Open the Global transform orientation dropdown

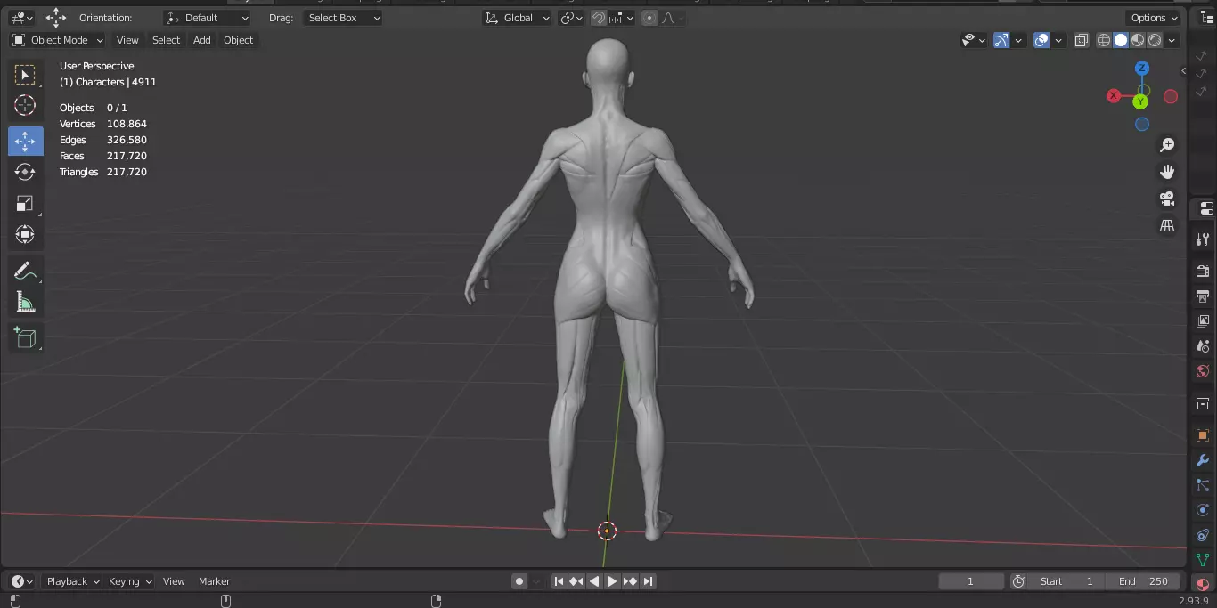point(518,18)
